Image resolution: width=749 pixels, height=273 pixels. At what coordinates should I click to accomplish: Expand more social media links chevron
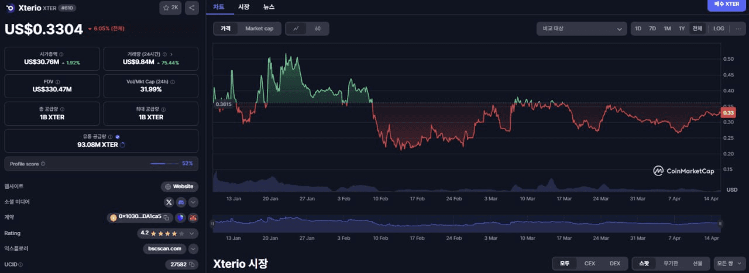coord(193,202)
